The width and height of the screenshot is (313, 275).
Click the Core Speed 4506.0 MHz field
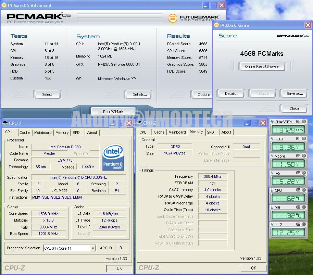point(48,214)
